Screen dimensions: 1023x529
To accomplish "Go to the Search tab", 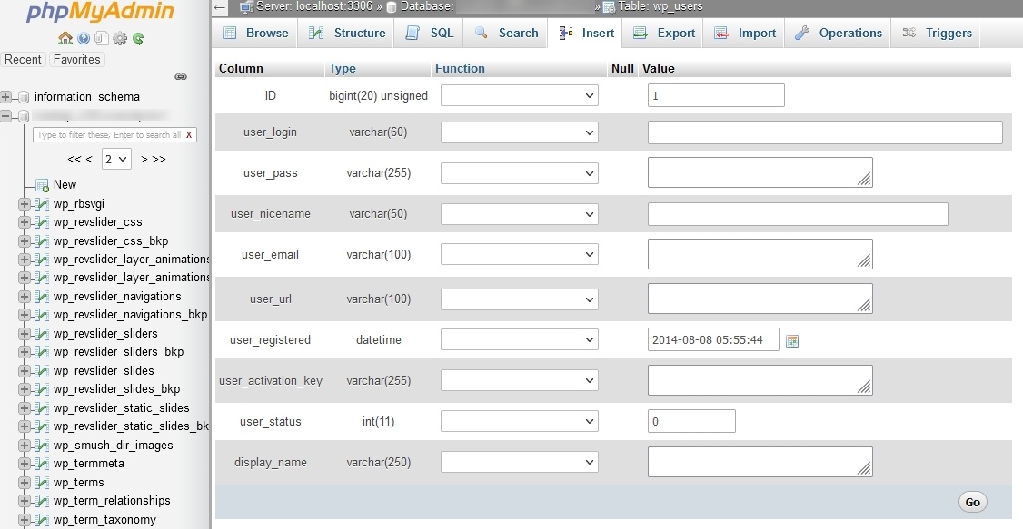I will point(506,34).
